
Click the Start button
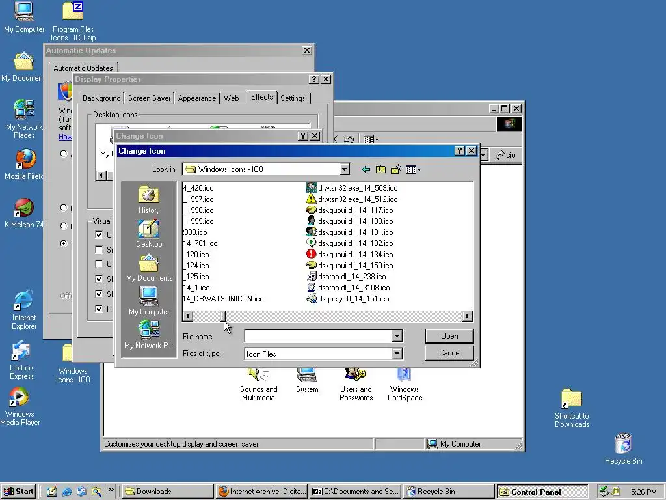tap(18, 492)
